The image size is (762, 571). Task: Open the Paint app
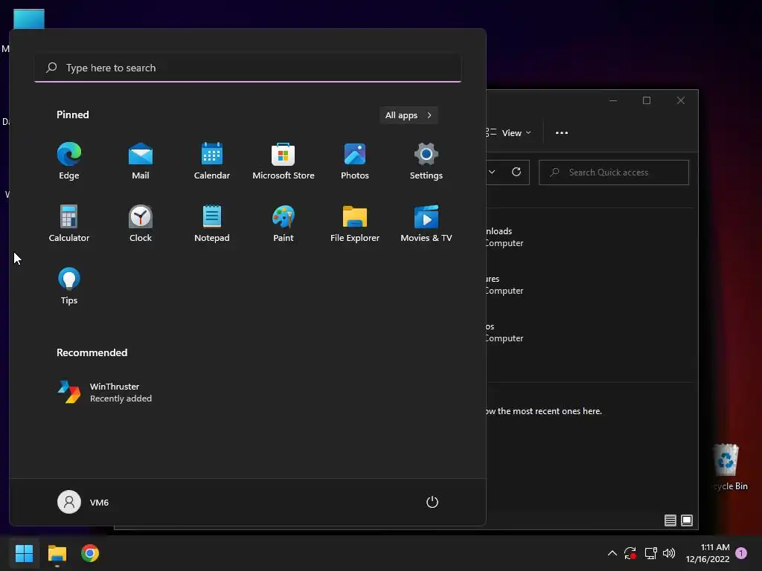pyautogui.click(x=284, y=223)
